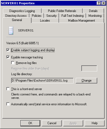
Task: Toggle Enable message tracking checkbox
Action: (x=8, y=57)
